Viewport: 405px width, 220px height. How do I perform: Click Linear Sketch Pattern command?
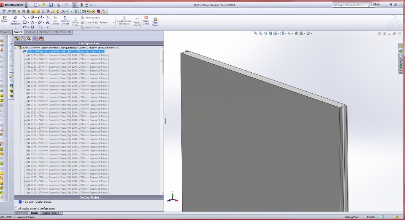tap(94, 22)
